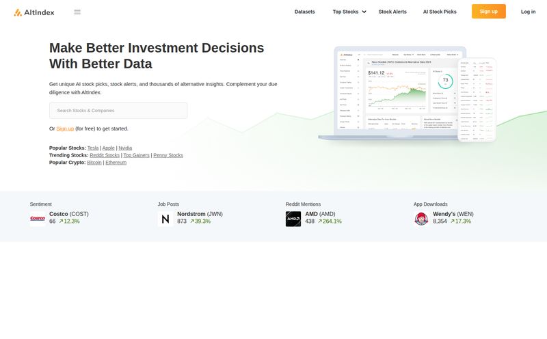Click the Sentiment label
Image resolution: width=547 pixels, height=339 pixels.
41,204
